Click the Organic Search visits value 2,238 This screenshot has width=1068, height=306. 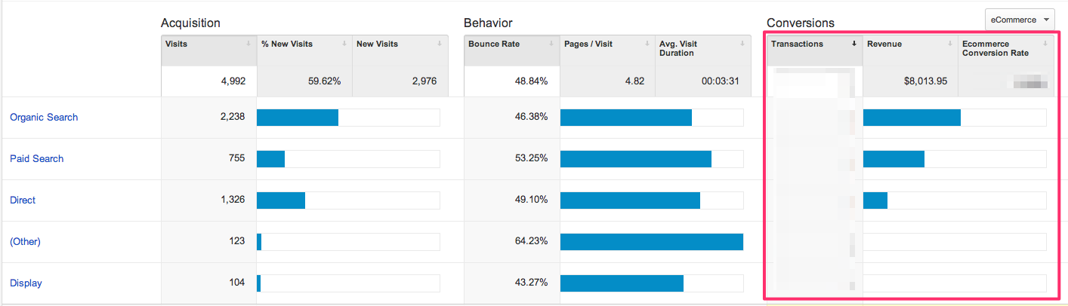click(x=227, y=118)
